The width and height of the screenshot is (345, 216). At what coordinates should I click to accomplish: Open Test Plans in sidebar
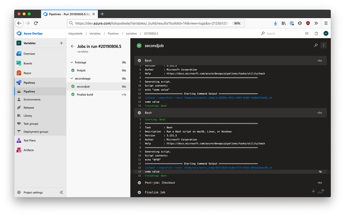click(29, 140)
